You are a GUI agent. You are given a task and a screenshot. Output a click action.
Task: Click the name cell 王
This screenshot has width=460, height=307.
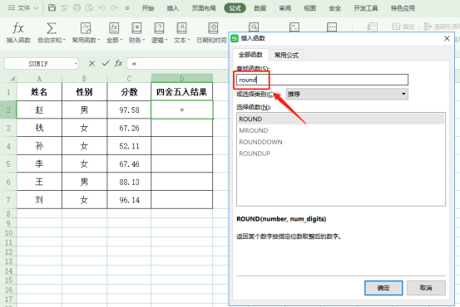tap(39, 182)
